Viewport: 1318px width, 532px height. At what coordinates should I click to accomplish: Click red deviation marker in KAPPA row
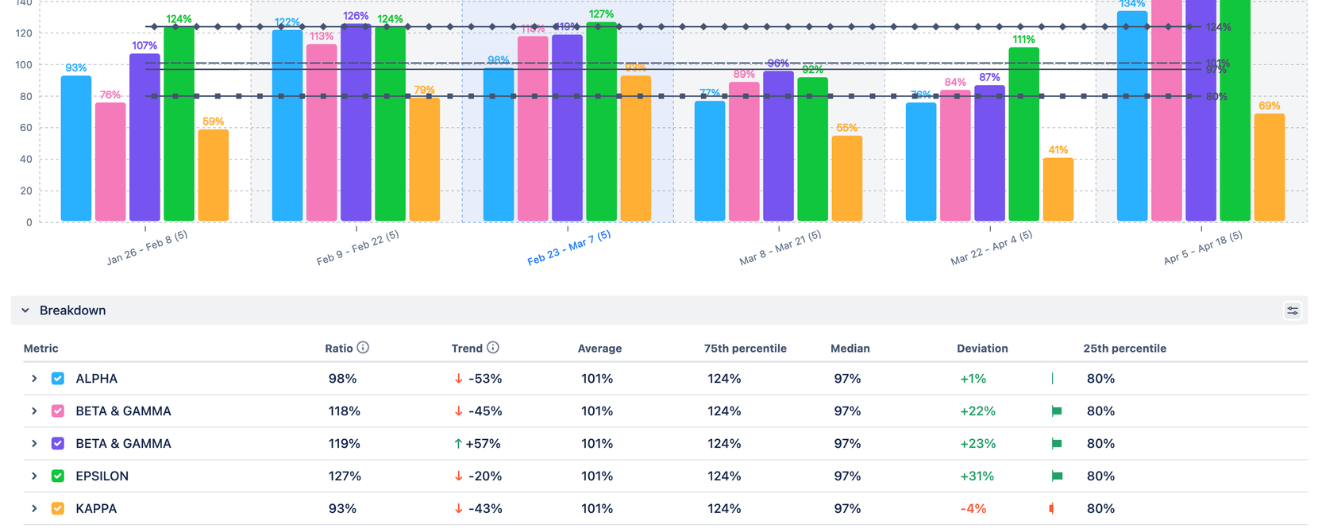[x=1051, y=508]
